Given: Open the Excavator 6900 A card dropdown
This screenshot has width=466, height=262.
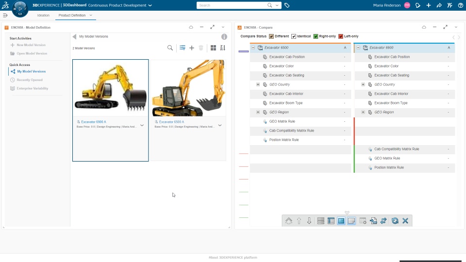Looking at the screenshot, I should (x=142, y=125).
